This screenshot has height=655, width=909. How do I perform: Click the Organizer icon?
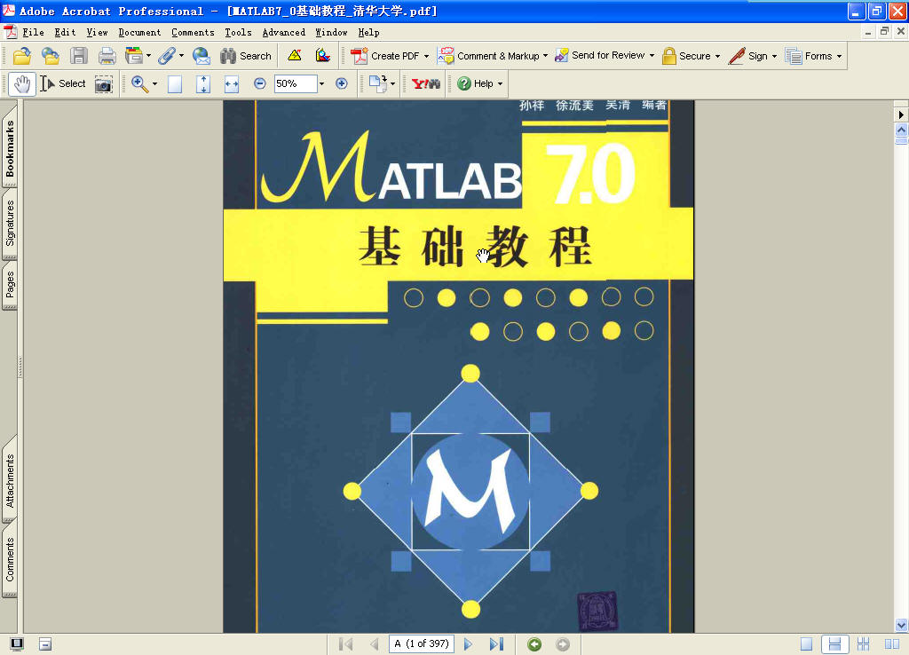(133, 56)
